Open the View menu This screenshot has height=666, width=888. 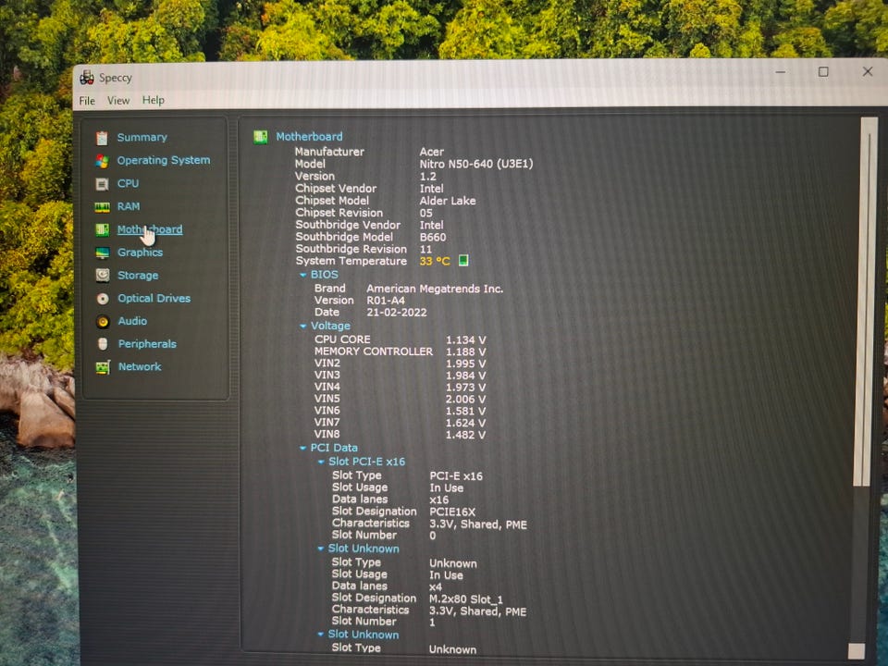[x=118, y=101]
